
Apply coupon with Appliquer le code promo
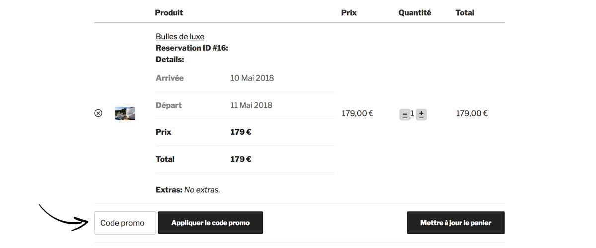pyautogui.click(x=211, y=223)
